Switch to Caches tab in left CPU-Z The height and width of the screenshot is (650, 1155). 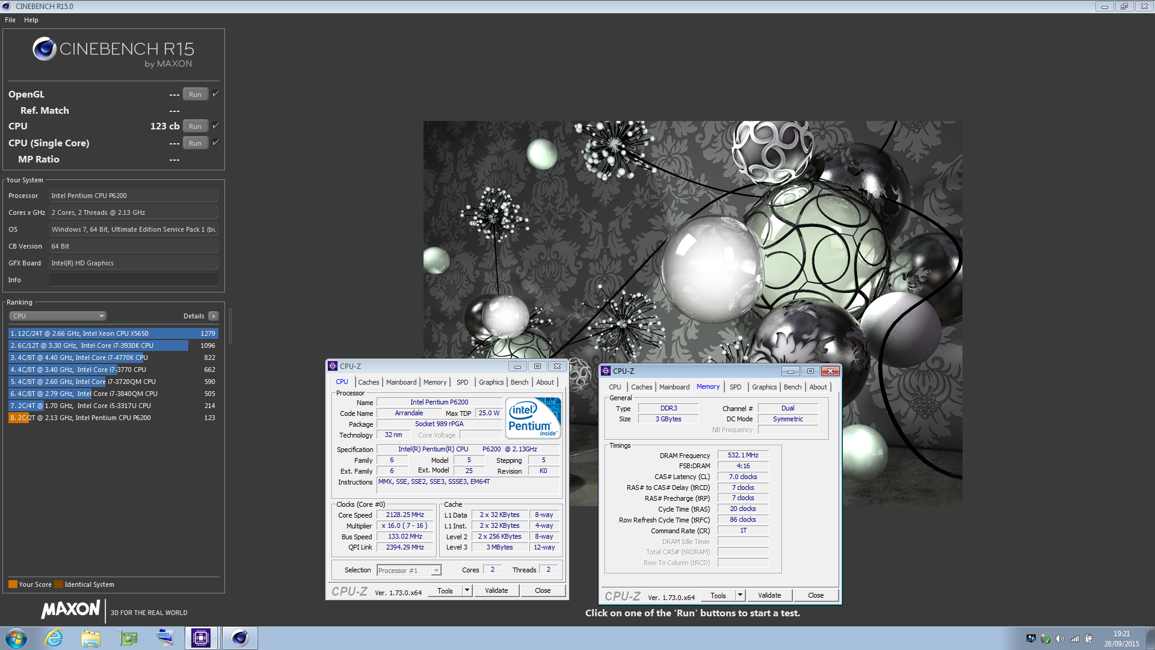368,382
